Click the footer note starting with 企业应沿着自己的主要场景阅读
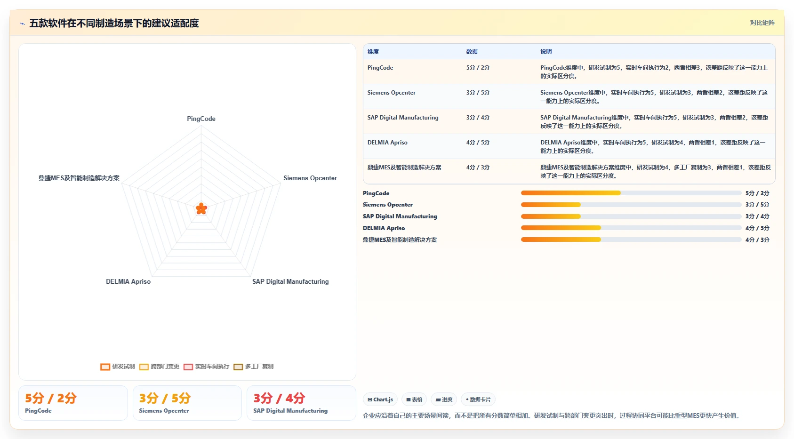 click(552, 415)
